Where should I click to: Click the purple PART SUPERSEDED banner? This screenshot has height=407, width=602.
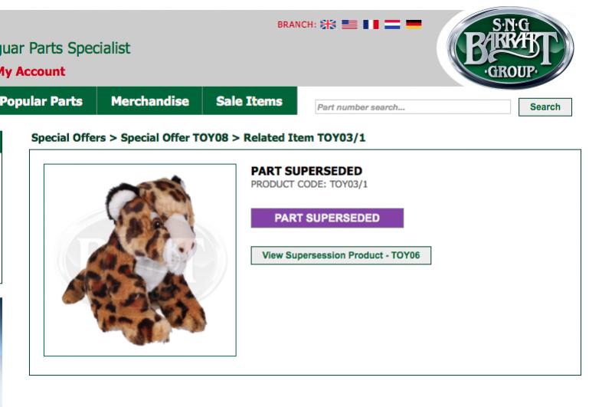pos(327,218)
